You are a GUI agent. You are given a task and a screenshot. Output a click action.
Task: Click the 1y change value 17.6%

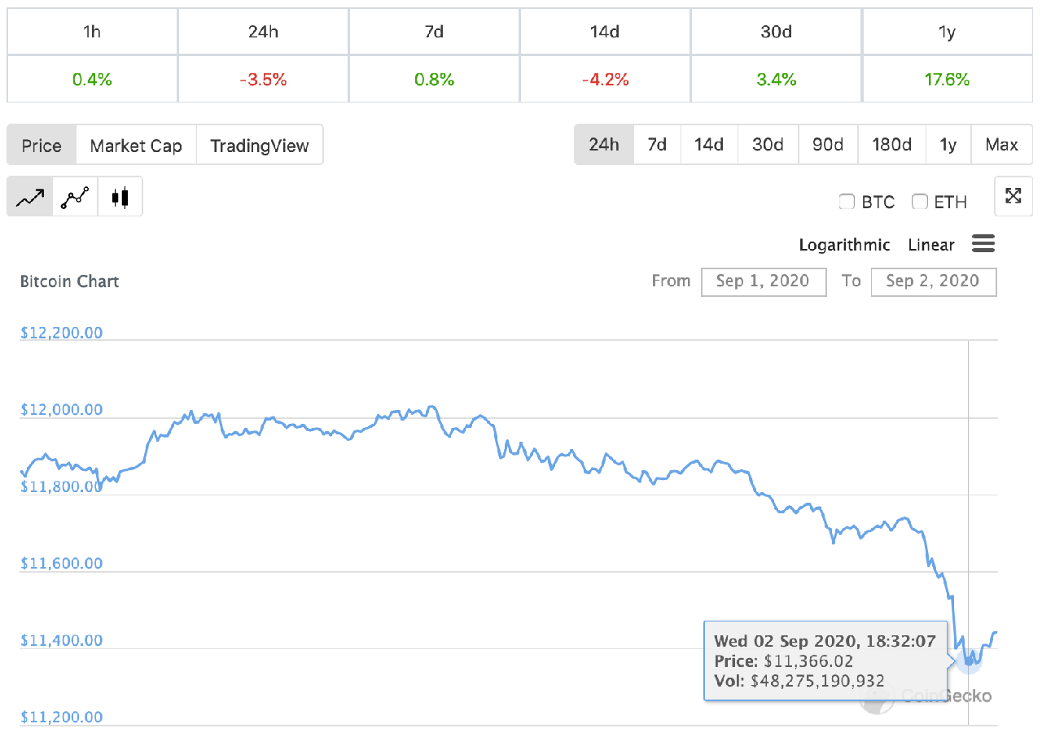[948, 80]
